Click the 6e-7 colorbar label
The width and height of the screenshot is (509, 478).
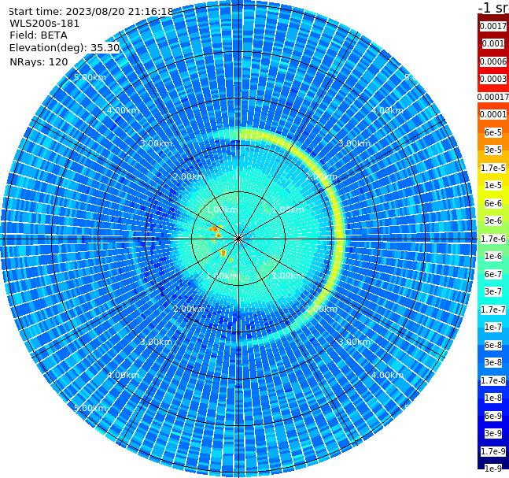click(x=492, y=274)
